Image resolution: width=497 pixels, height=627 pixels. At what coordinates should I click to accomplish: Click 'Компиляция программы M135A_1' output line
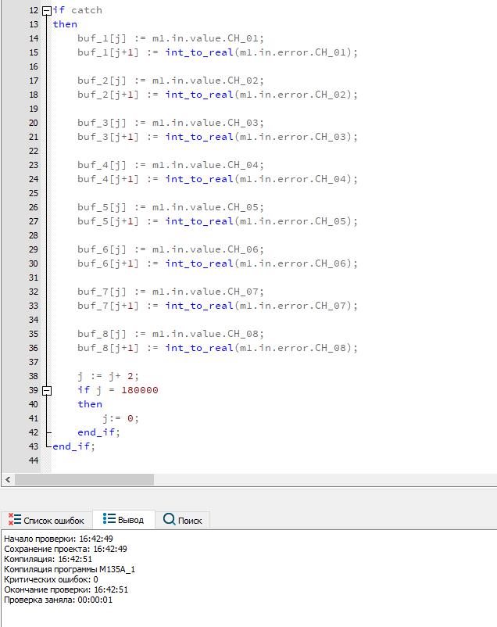[x=69, y=569]
